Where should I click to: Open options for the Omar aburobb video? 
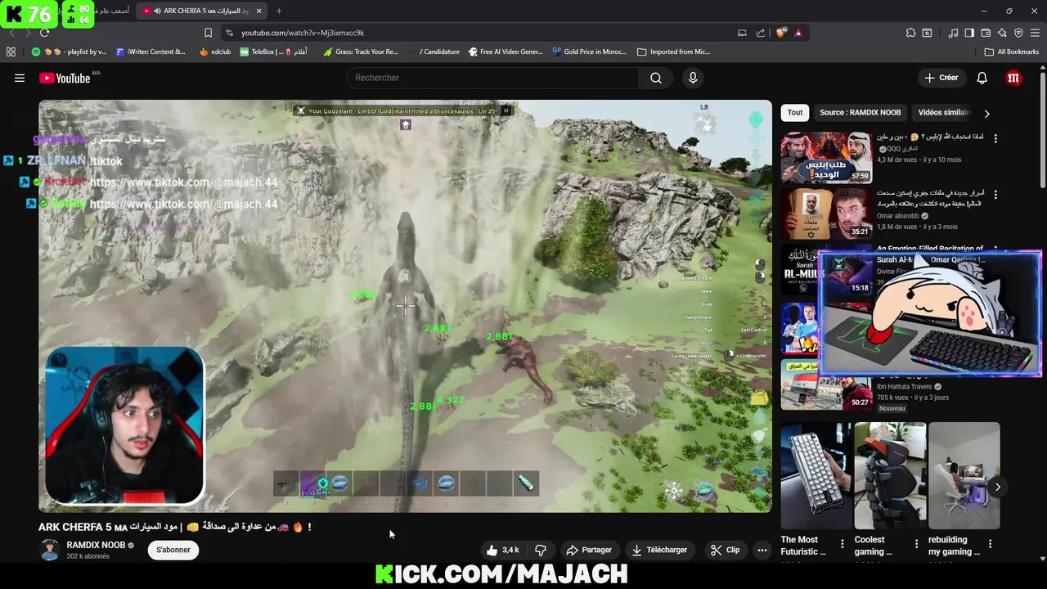[995, 196]
